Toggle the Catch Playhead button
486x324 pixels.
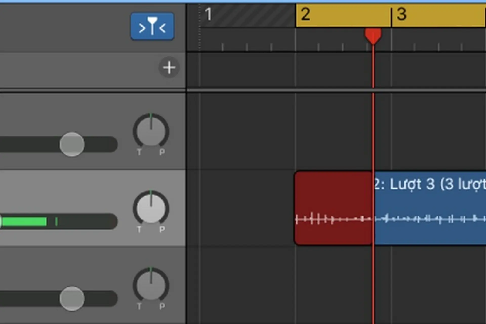(x=152, y=26)
